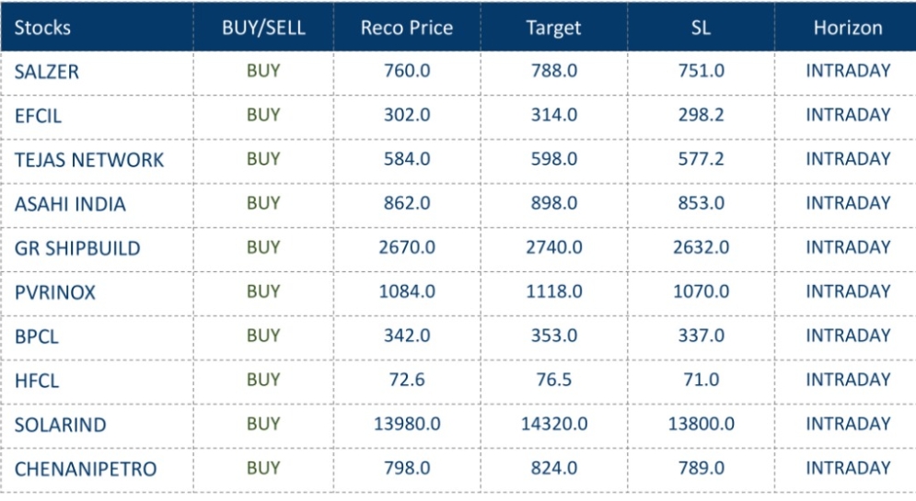Select the Horizon column header

[847, 28]
